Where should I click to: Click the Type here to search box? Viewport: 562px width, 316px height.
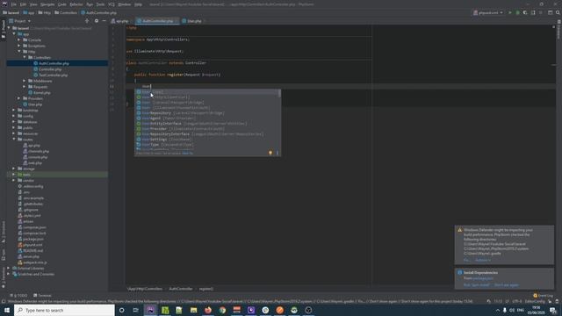pyautogui.click(x=64, y=310)
